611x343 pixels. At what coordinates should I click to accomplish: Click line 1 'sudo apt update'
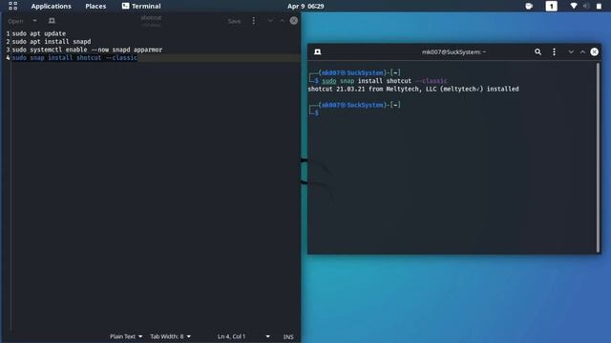(x=39, y=33)
